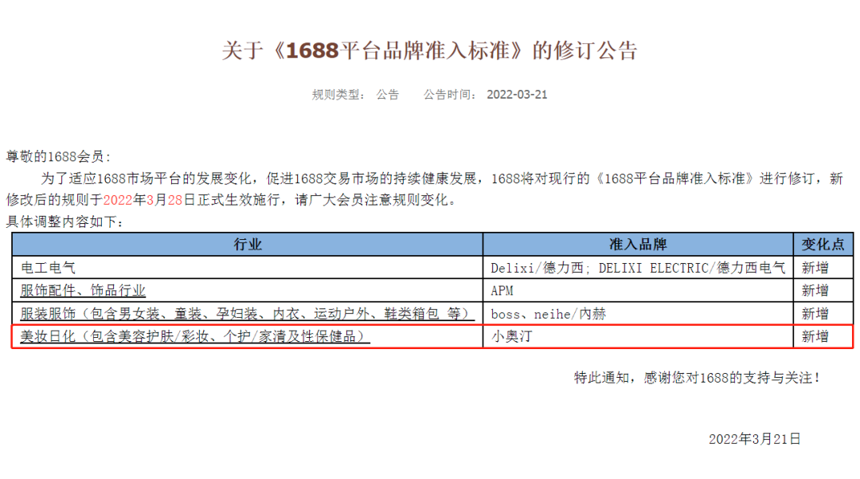Open the 服饰配件、饰品行业 link
Image resolution: width=860 pixels, height=479 pixels.
(83, 290)
